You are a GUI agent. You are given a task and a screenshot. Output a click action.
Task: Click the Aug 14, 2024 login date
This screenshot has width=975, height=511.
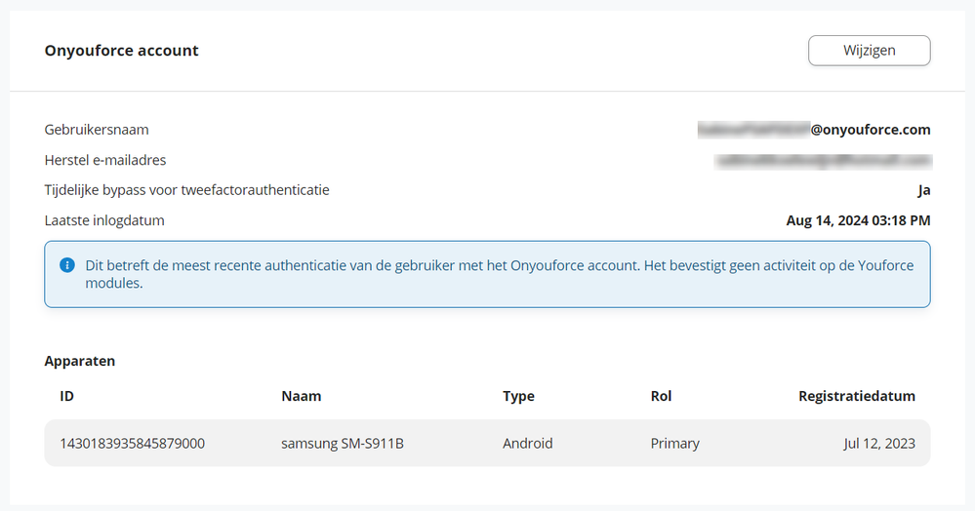click(858, 220)
